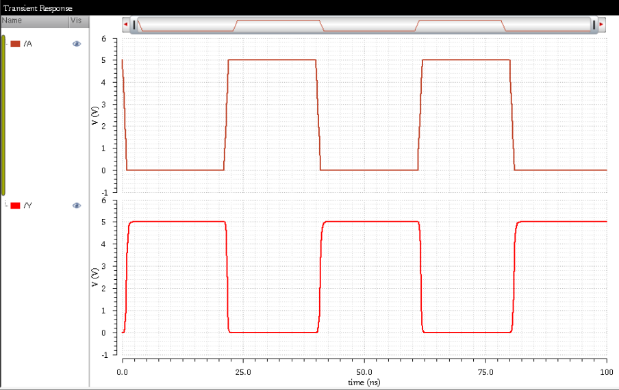The image size is (619, 390).
Task: Expand the /A trace tree node
Action: click(7, 44)
